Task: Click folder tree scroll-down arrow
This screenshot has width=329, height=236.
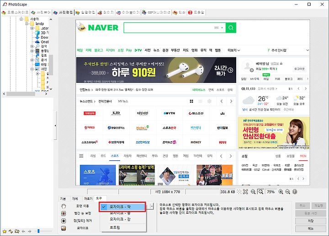Action: tap(51, 89)
